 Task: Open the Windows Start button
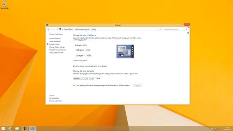[x=3, y=128]
